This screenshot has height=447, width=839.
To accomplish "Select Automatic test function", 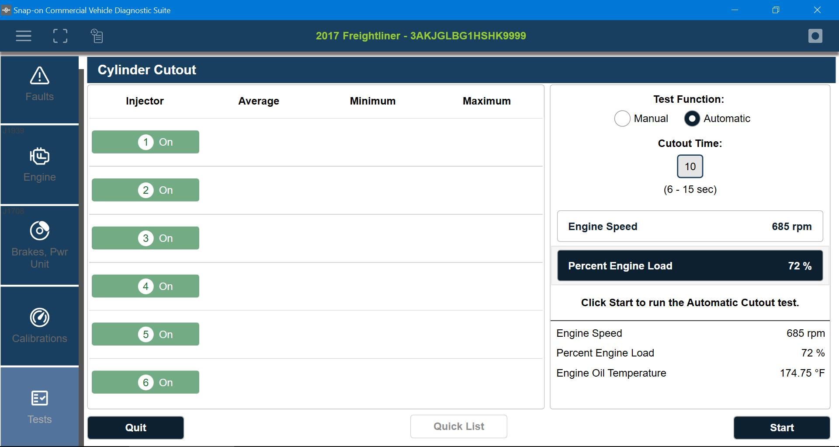I will click(x=692, y=119).
